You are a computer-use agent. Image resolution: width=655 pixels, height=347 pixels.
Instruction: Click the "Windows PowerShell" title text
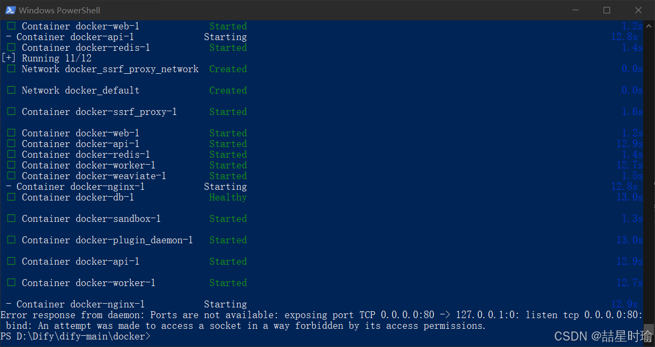[59, 10]
